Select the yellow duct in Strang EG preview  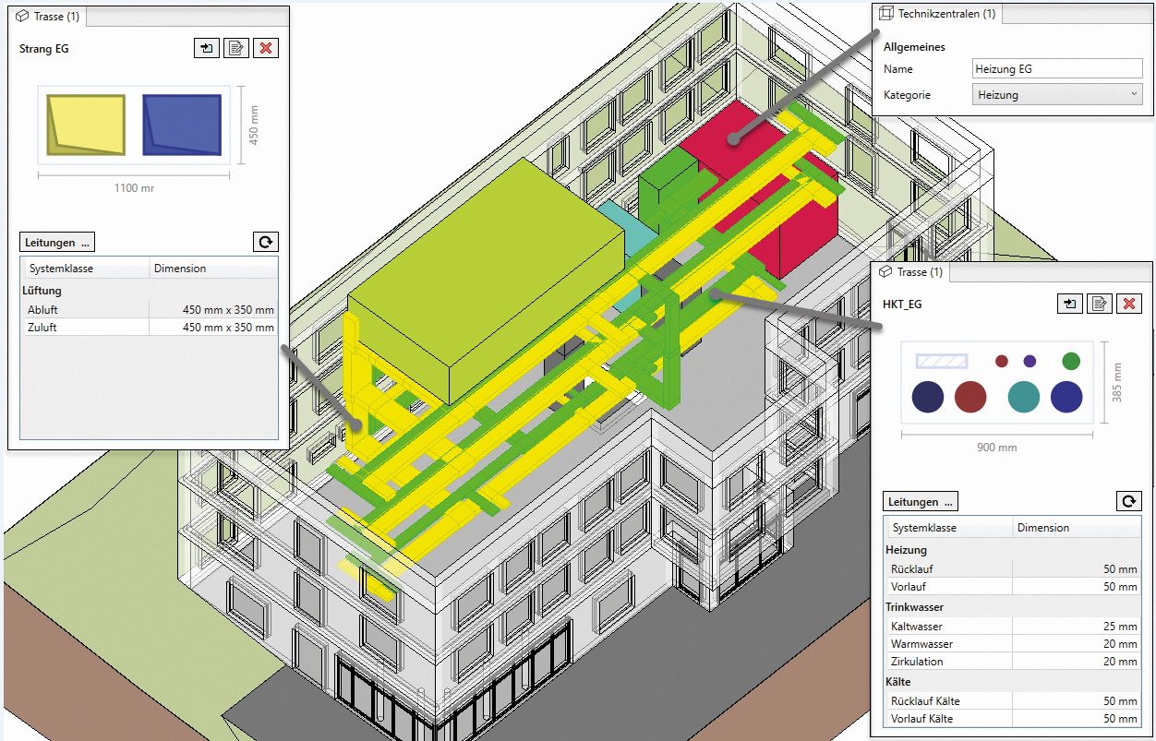[x=87, y=125]
